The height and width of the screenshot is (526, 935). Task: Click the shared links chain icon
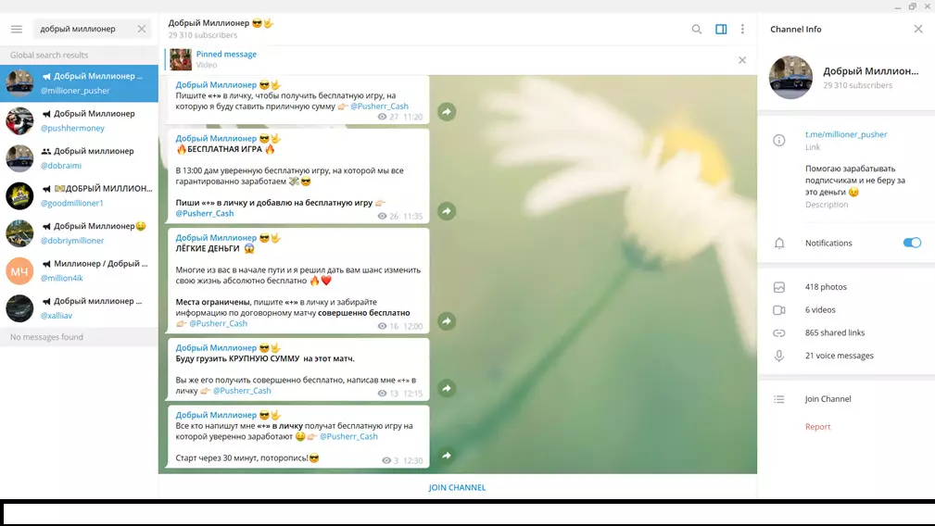point(778,333)
